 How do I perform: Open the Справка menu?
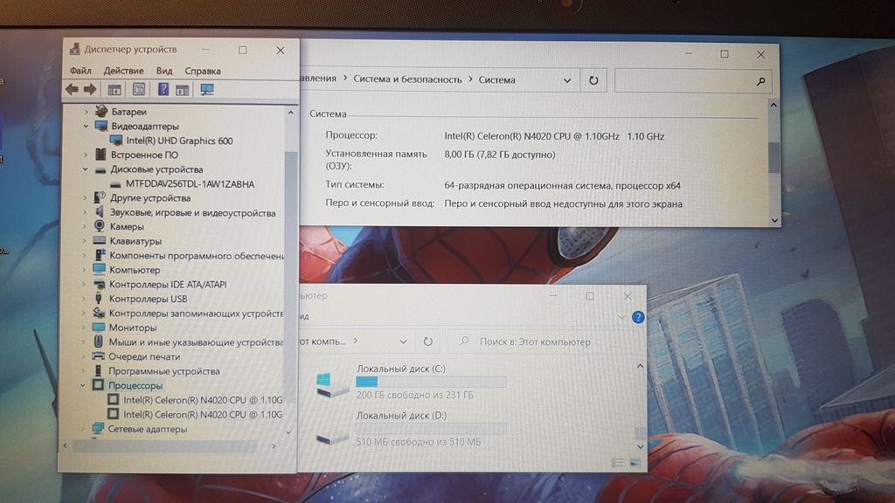[203, 72]
